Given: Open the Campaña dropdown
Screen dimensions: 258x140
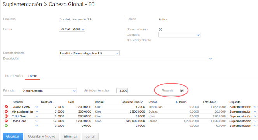Looking at the screenshot, I should click(x=198, y=35).
